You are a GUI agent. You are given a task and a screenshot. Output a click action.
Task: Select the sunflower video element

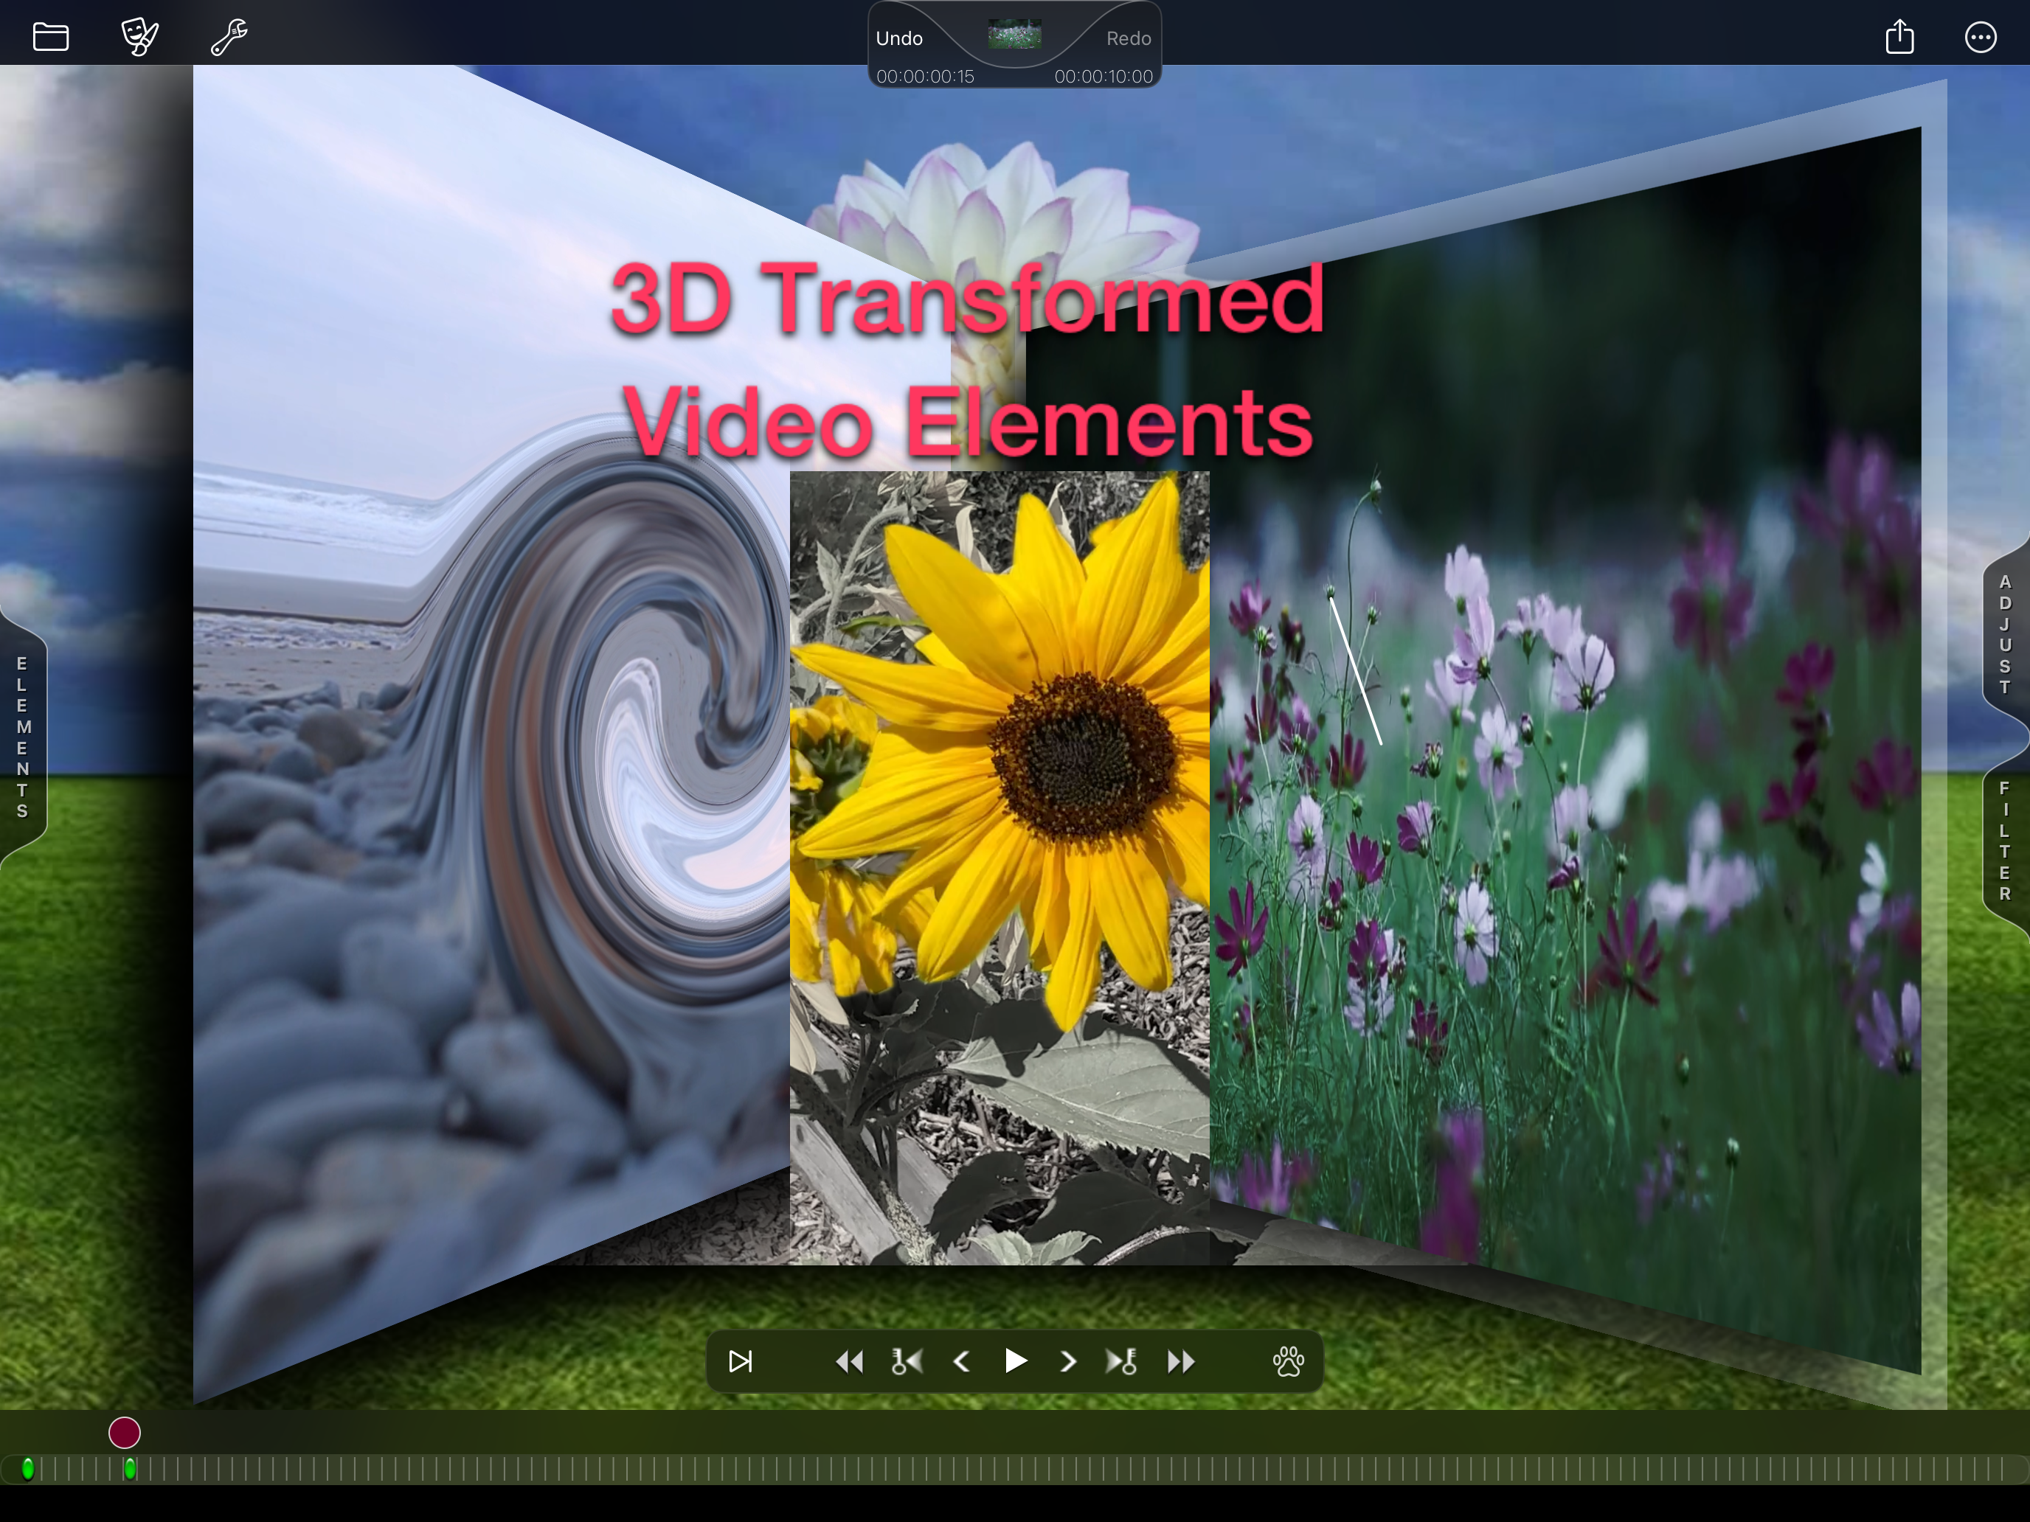[x=1000, y=868]
